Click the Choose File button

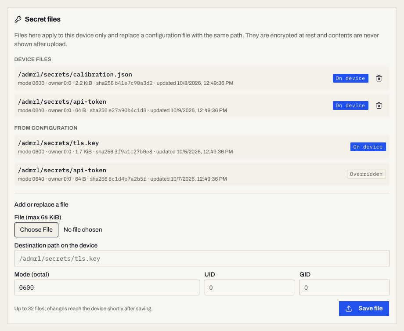pyautogui.click(x=36, y=229)
